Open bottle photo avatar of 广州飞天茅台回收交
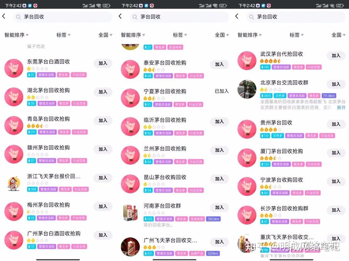 coord(130,246)
